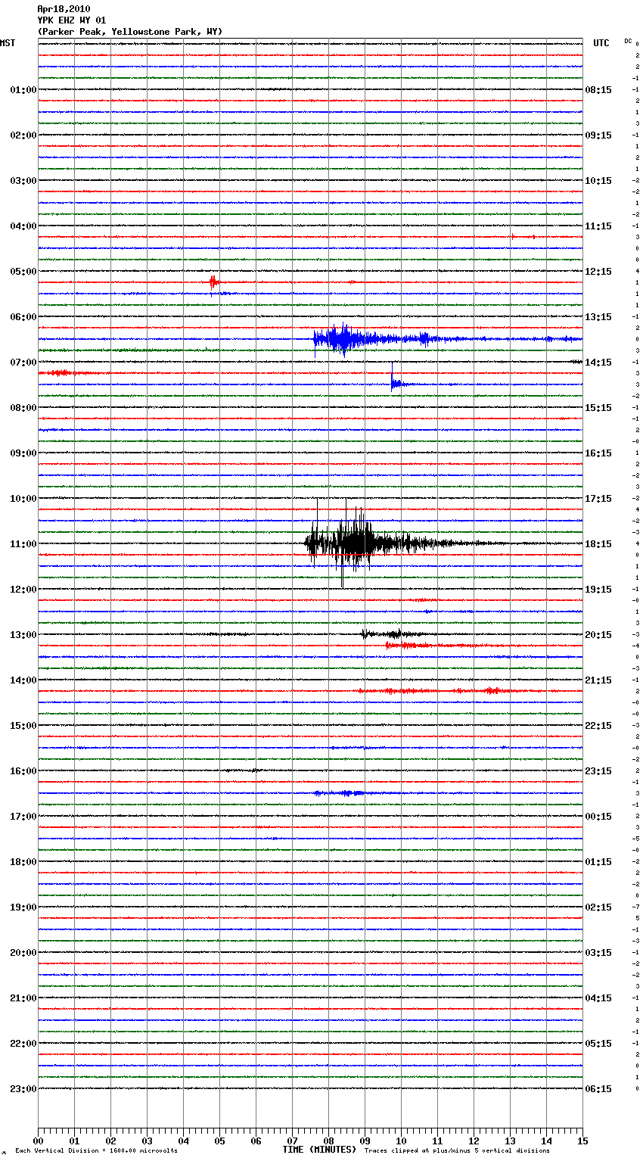Click the "05" minute axis label
This screenshot has width=643, height=1161.
(219, 1141)
